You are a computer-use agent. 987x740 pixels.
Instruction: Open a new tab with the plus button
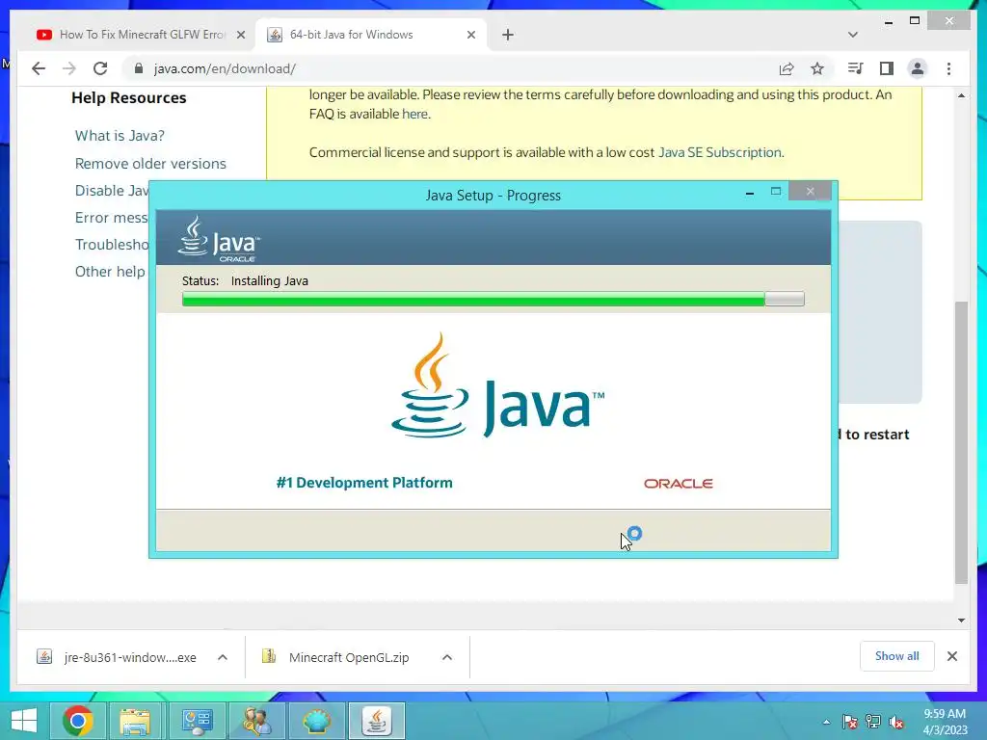tap(508, 35)
